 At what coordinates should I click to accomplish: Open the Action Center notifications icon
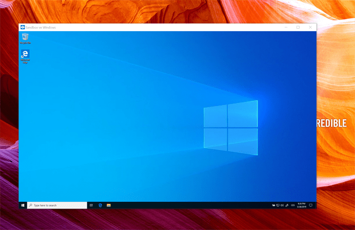310,205
